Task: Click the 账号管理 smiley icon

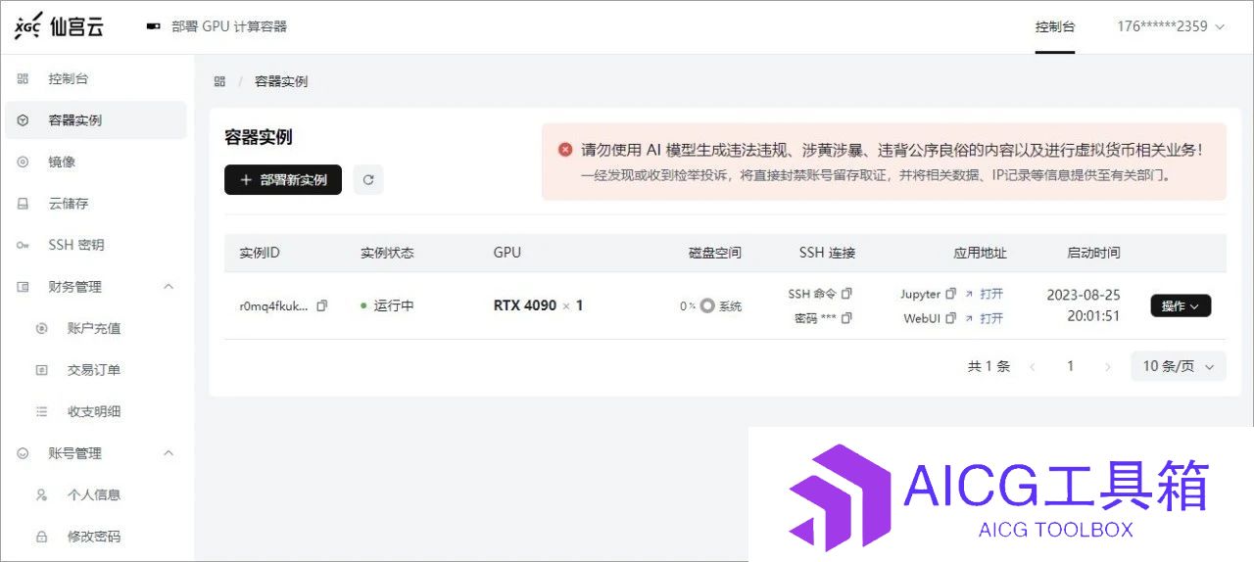Action: point(24,453)
